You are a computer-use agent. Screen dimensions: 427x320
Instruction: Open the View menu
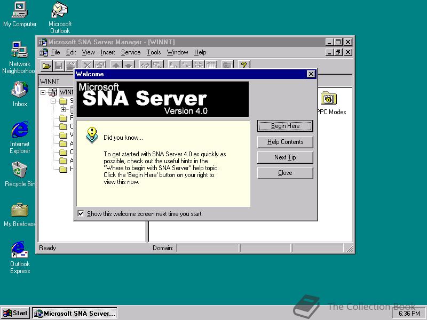click(88, 52)
